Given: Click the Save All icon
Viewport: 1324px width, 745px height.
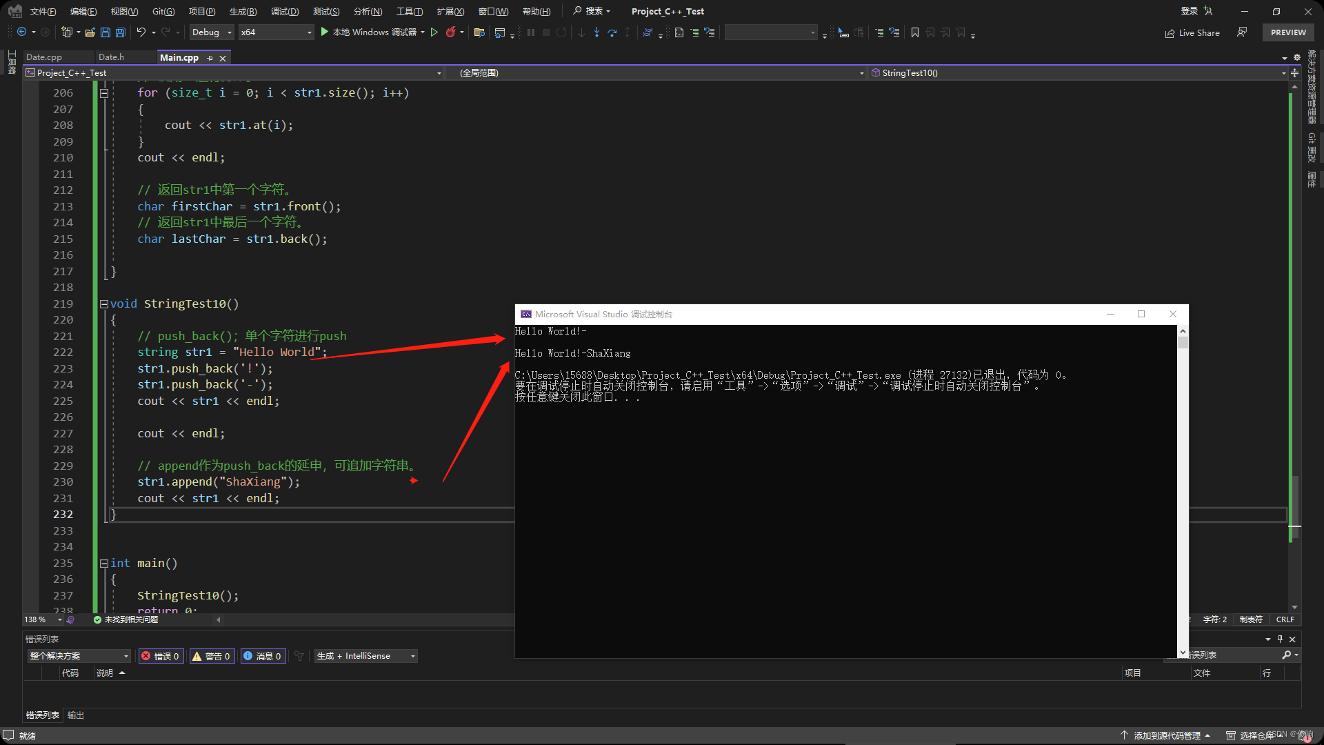Looking at the screenshot, I should click(120, 32).
